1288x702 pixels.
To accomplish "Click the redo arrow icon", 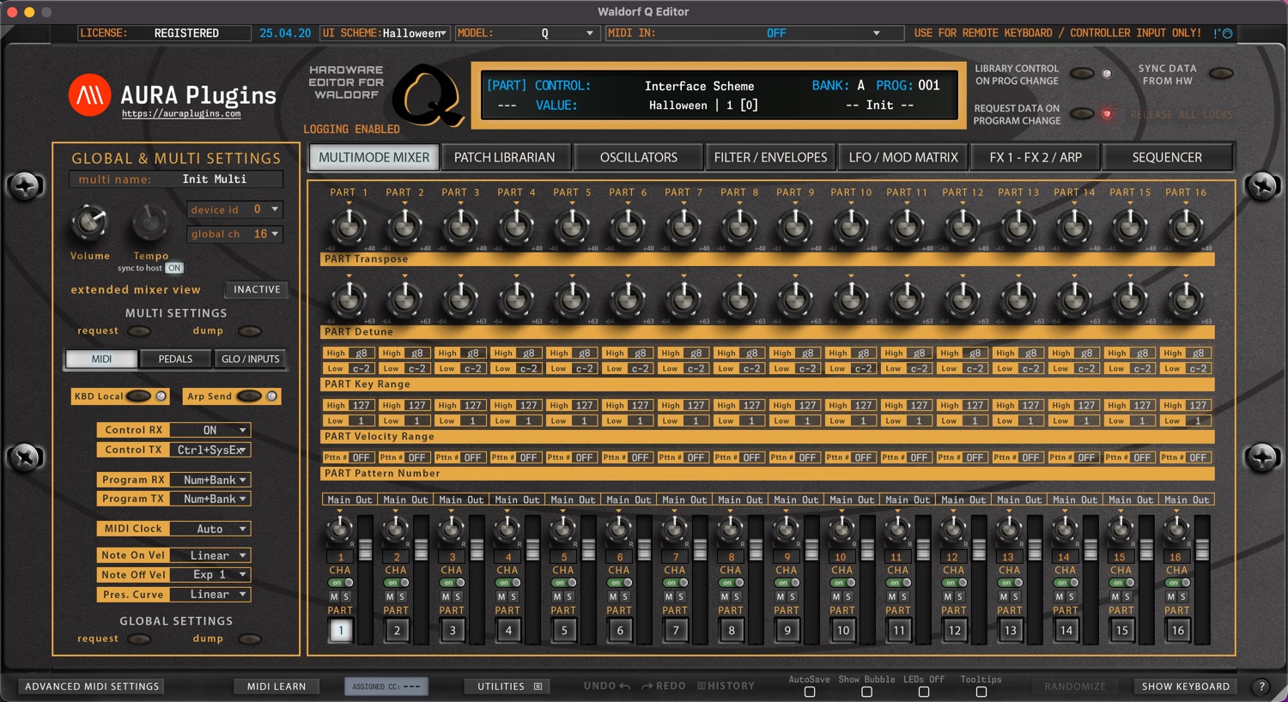I will [647, 686].
